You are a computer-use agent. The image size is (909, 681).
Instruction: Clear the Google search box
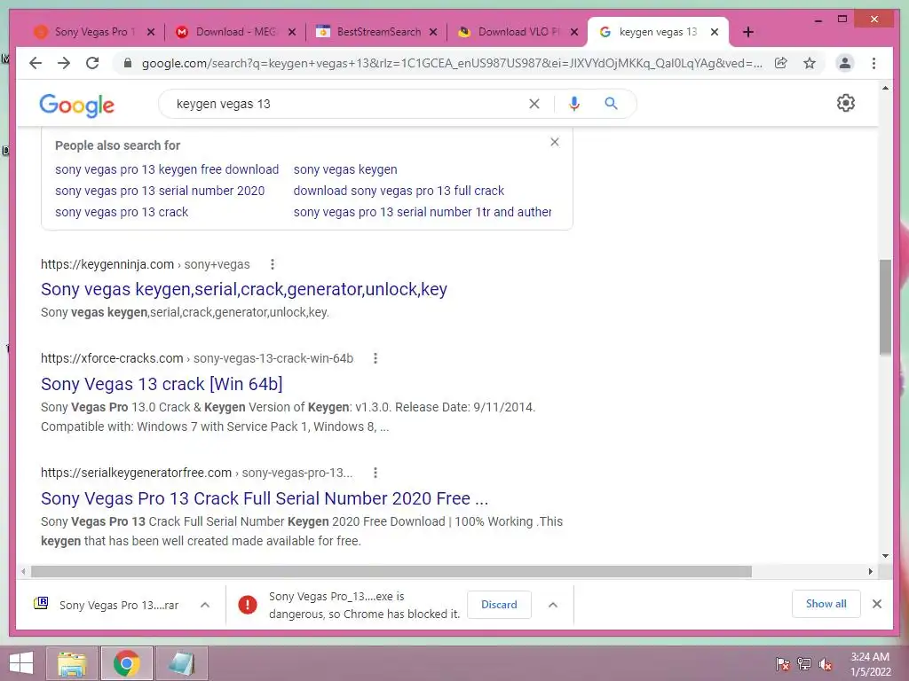534,104
